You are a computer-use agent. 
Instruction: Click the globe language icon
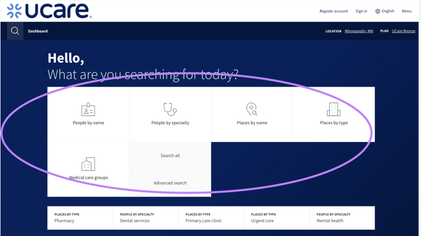click(x=378, y=11)
